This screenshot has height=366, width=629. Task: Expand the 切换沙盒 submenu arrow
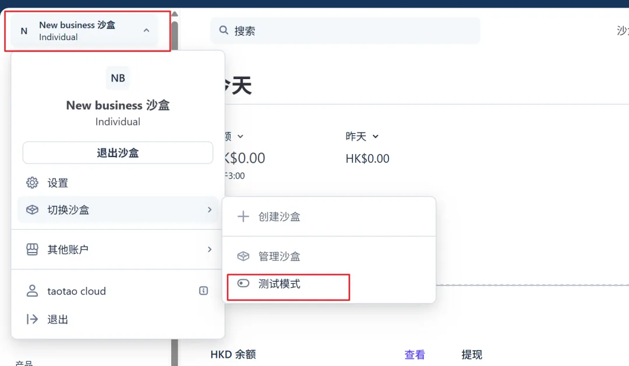click(x=210, y=210)
